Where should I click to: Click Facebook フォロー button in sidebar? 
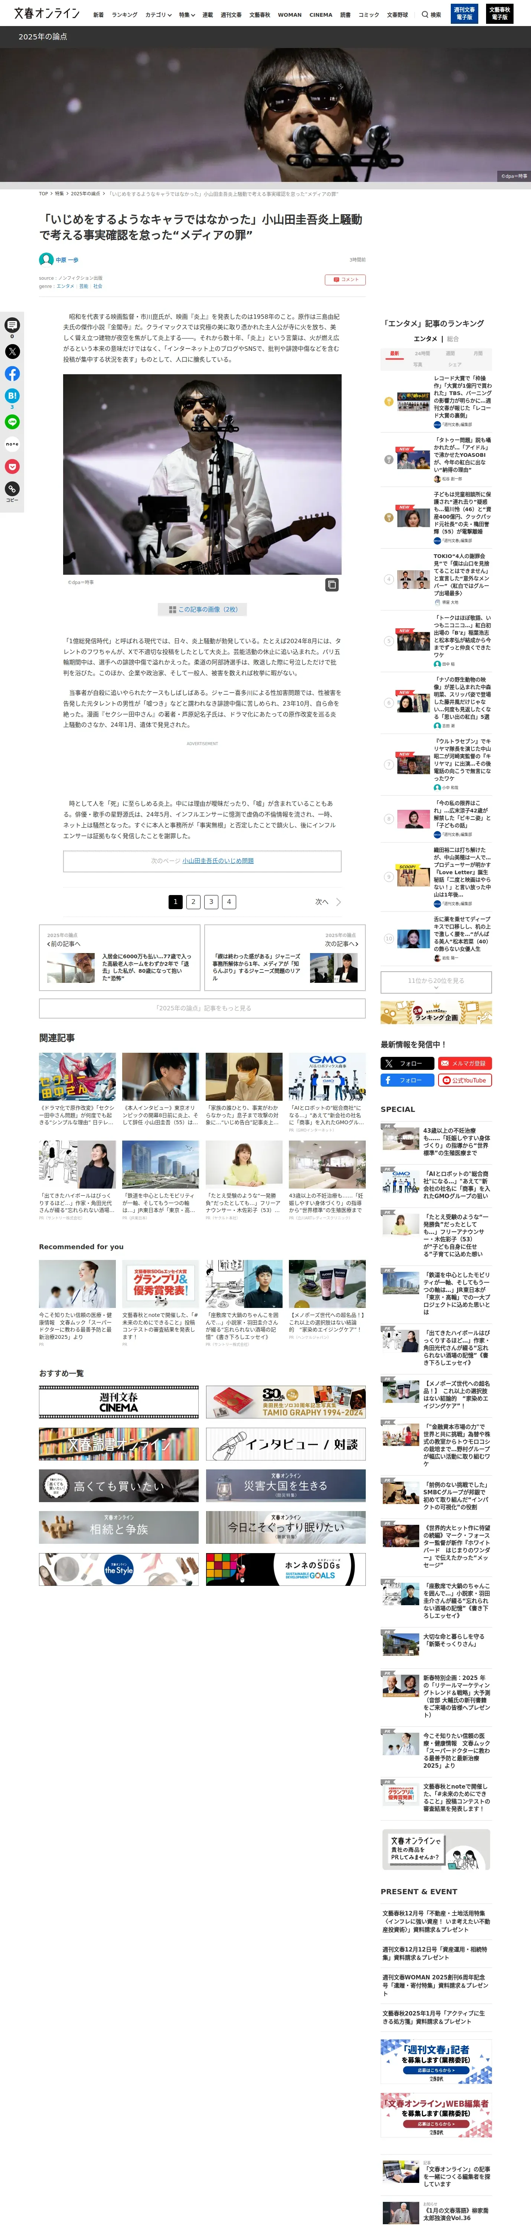[407, 1081]
